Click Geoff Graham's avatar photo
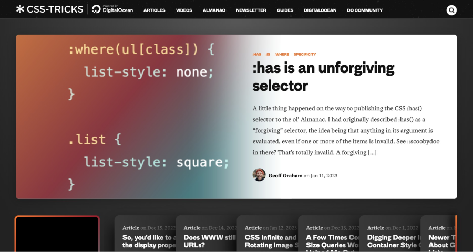473x252 pixels. pyautogui.click(x=259, y=175)
